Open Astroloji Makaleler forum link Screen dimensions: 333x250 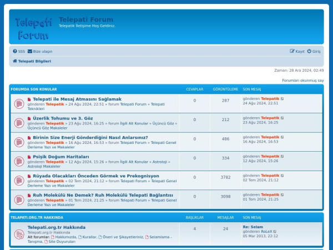[x=44, y=166]
